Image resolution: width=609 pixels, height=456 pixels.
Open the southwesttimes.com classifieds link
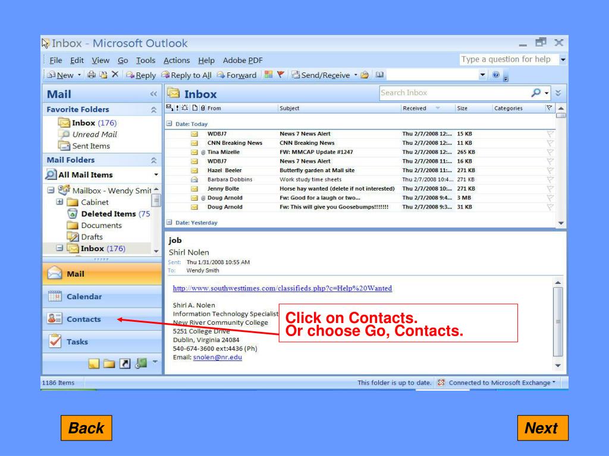point(282,288)
